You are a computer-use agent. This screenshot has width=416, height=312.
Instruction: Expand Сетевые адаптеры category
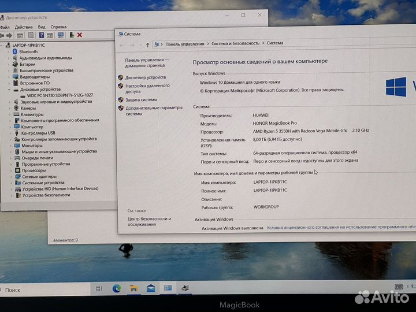[11, 177]
